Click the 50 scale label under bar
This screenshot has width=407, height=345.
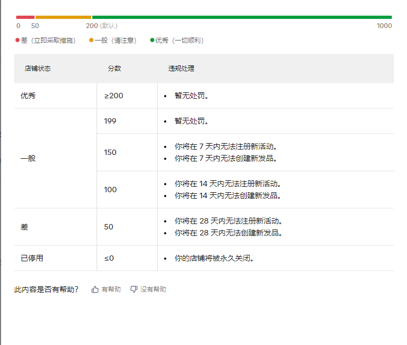coord(35,26)
